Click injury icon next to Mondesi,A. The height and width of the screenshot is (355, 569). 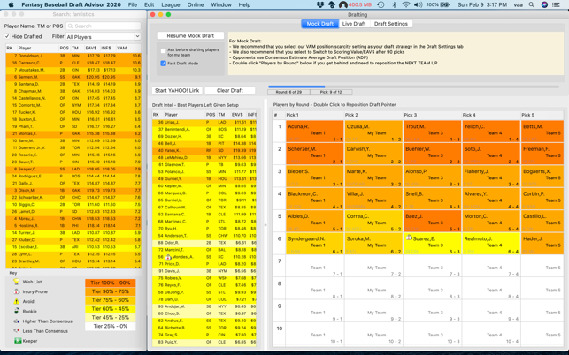point(168,257)
